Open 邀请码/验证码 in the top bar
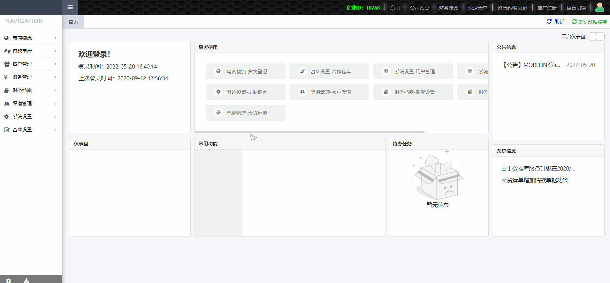The image size is (610, 283). (x=512, y=8)
